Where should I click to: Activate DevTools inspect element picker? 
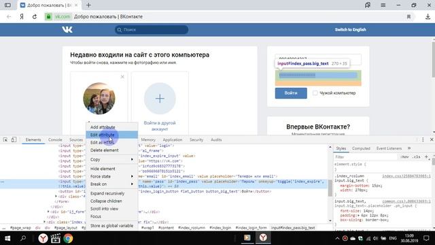pyautogui.click(x=5, y=140)
